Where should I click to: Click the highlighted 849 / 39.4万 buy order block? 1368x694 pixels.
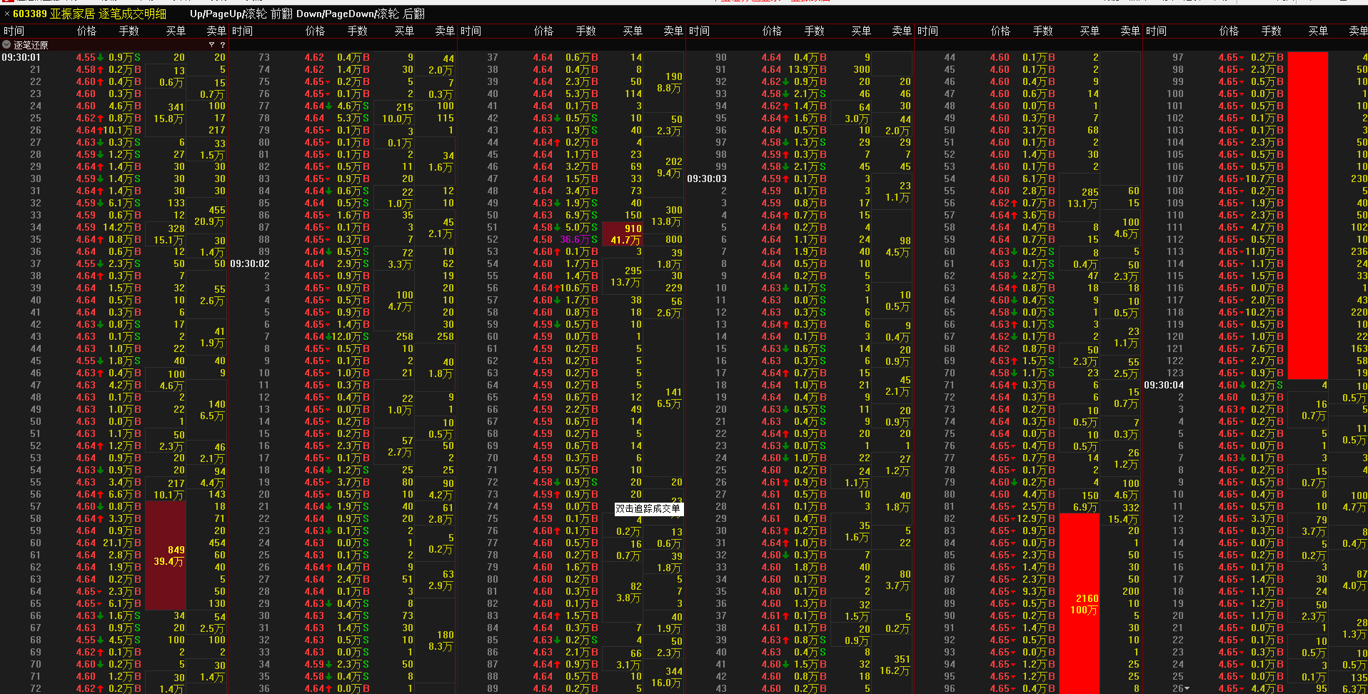point(166,555)
